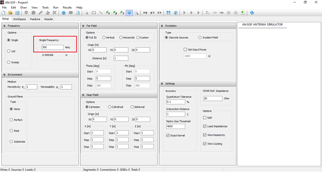Screen dimensions: 322x172
Task: Collapse the Environment panel header
Action: [x=40, y=75]
